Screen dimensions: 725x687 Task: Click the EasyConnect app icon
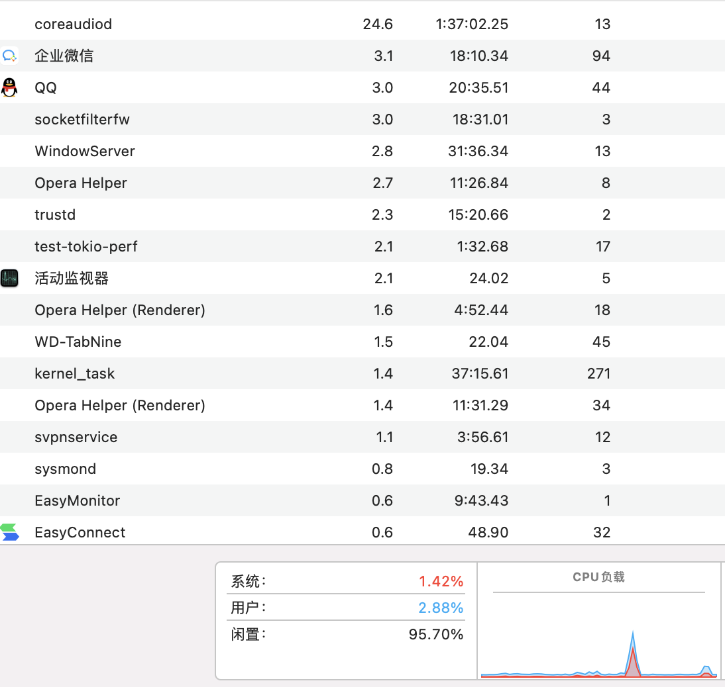pos(9,532)
